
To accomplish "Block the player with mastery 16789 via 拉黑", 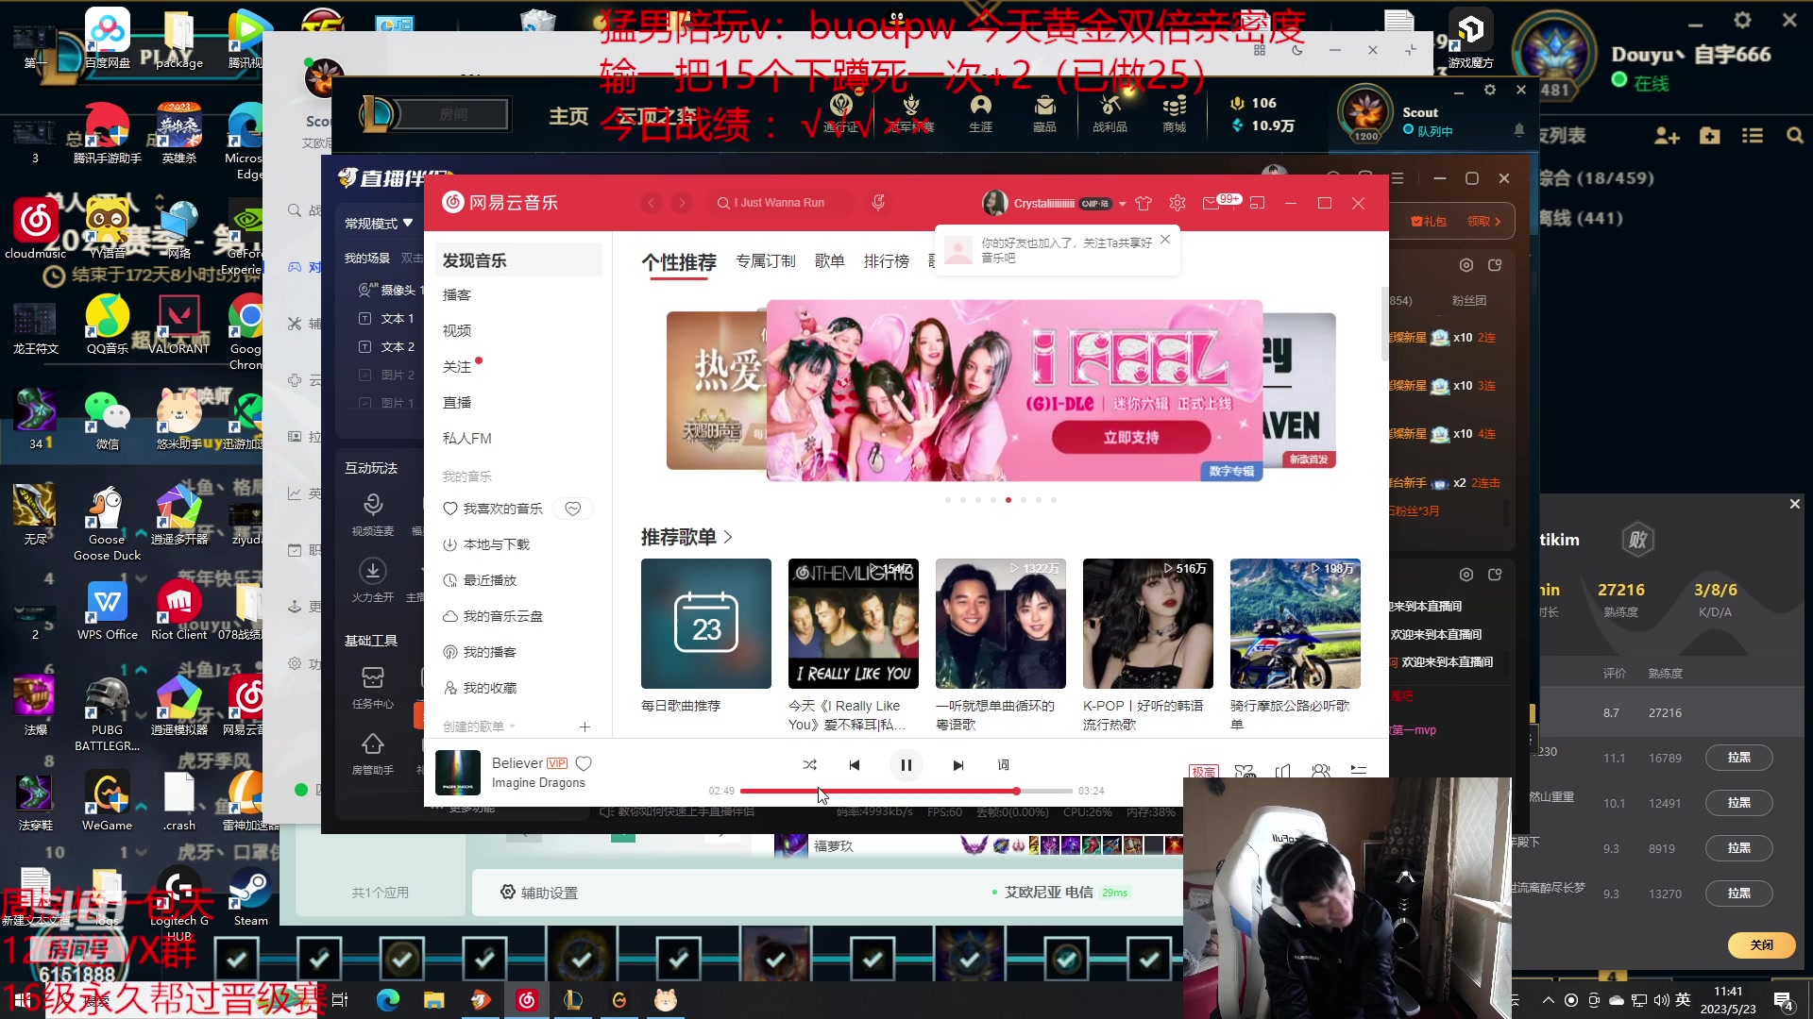I will [1738, 758].
